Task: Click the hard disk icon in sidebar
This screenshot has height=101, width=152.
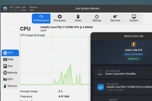Action: pos(5,66)
